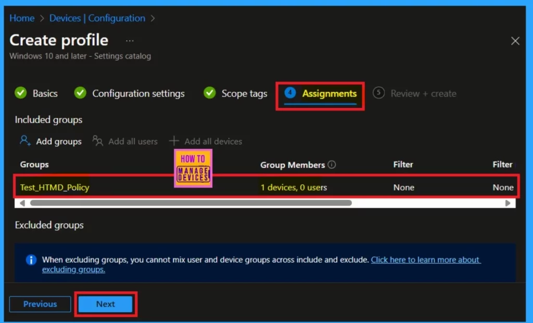Click the Add all users people icon
This screenshot has height=323, width=533.
[97, 140]
